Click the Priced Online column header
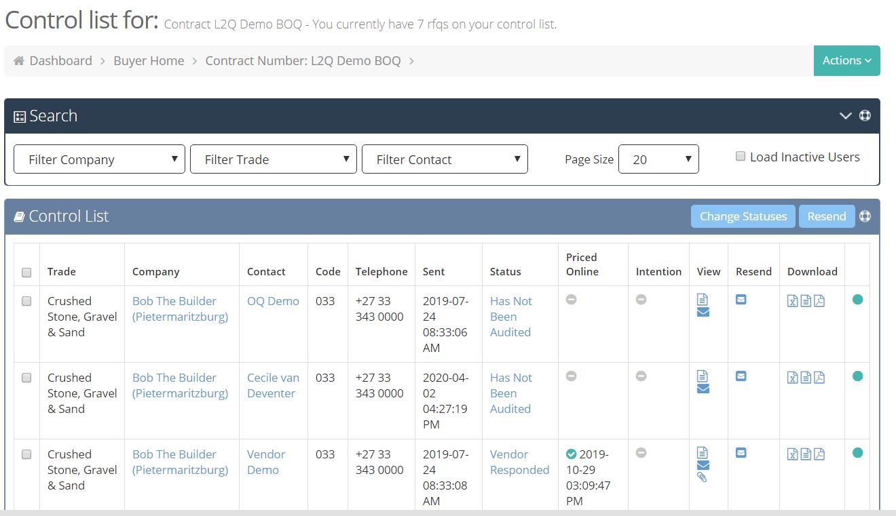The width and height of the screenshot is (896, 516). click(x=582, y=264)
